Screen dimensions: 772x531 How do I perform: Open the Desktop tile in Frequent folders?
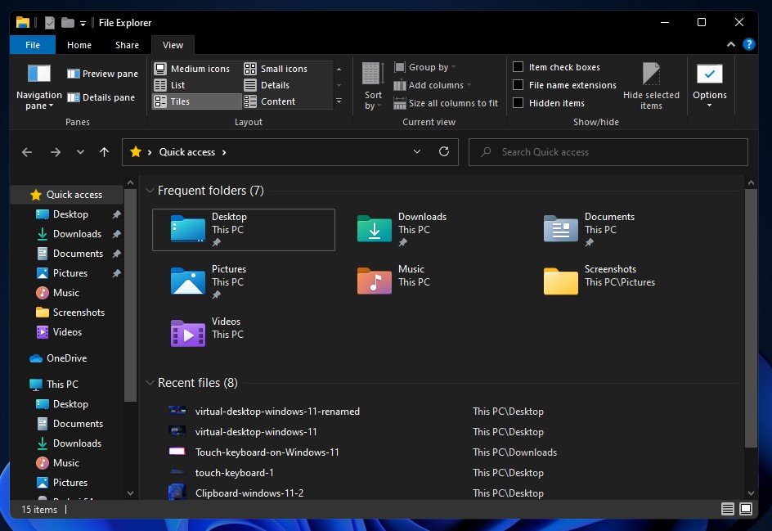point(244,230)
